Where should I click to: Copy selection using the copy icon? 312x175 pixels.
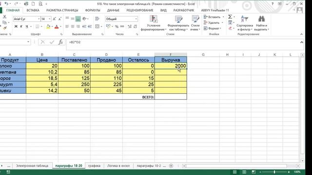4,22
